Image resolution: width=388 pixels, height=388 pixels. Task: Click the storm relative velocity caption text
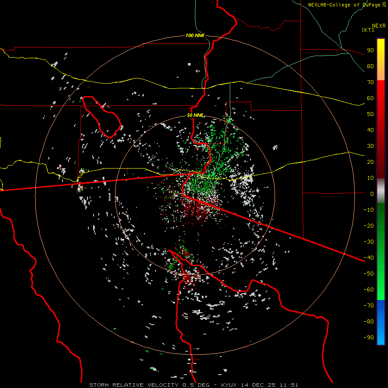[x=194, y=385]
